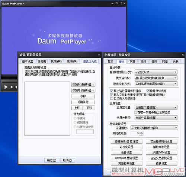Viewport: 186px width, 177px height.
Task: Select the 强制使用 priority option
Action: [81, 122]
